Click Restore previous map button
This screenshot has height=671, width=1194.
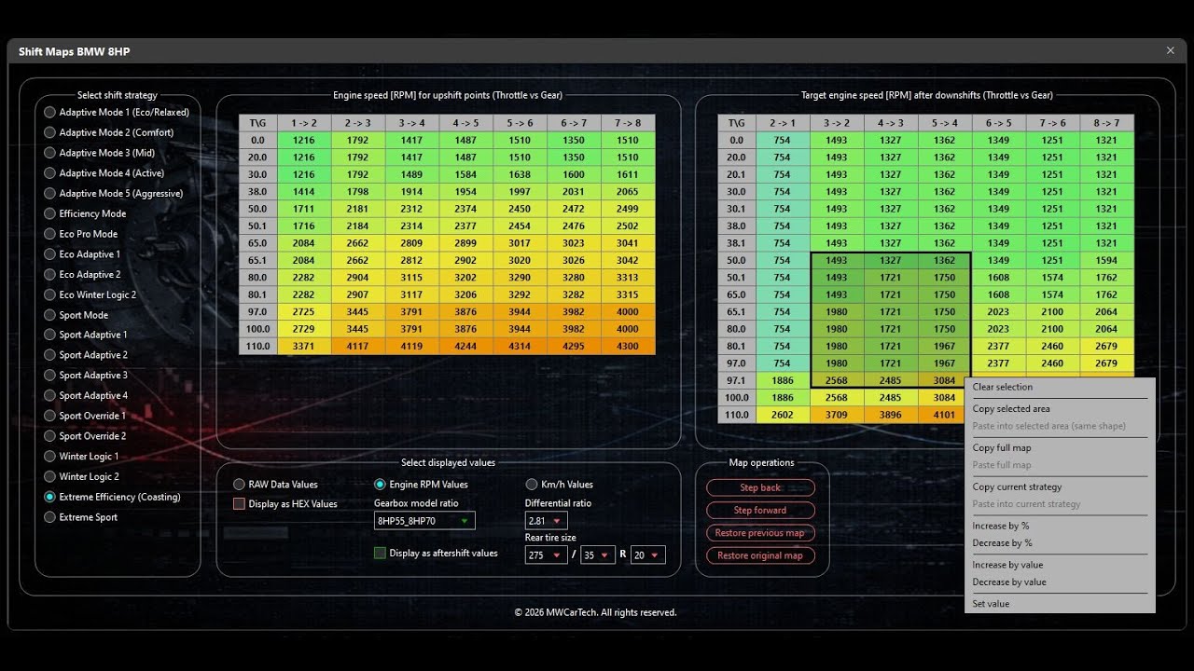(760, 533)
